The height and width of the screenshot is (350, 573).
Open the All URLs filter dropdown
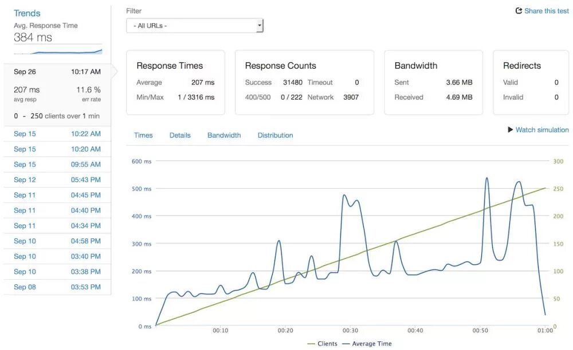click(x=195, y=26)
